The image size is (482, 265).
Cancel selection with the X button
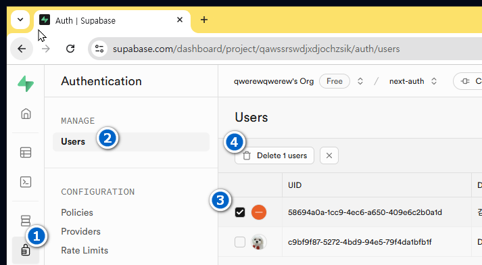coord(329,155)
